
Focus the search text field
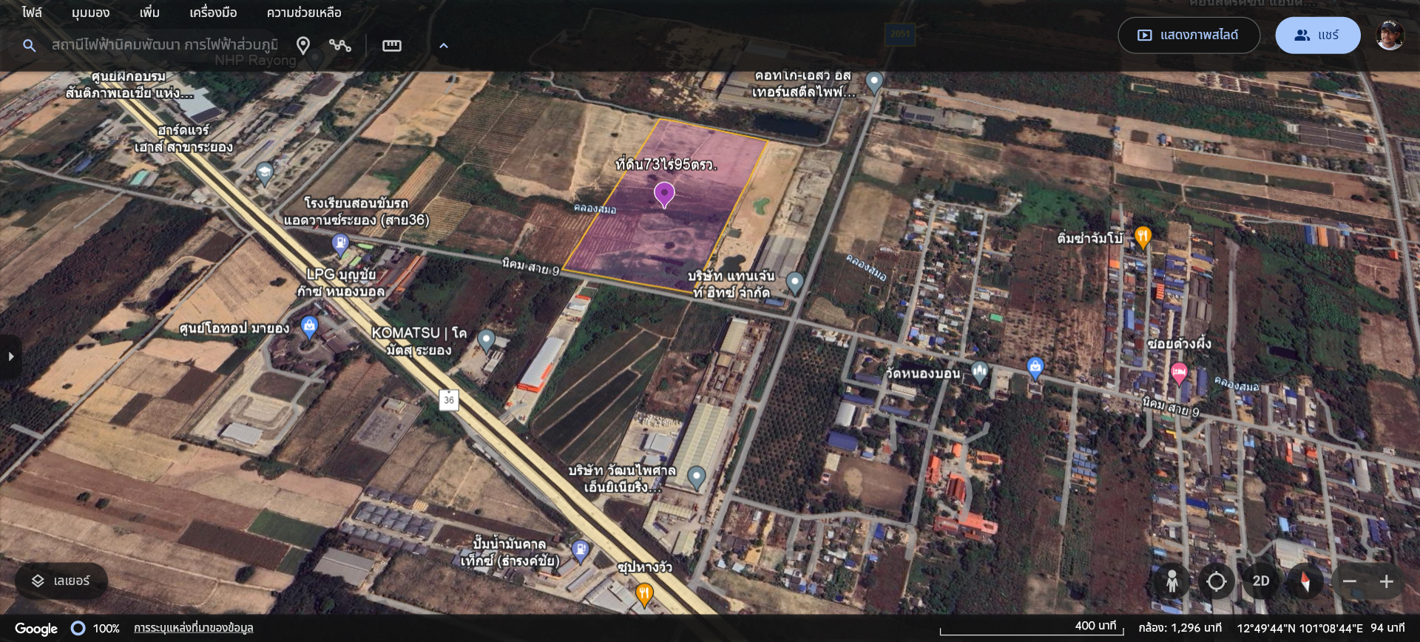tap(164, 45)
